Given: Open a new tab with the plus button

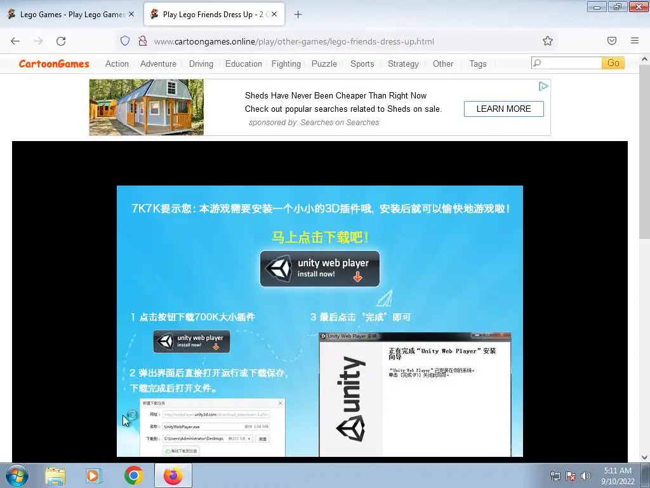Looking at the screenshot, I should tap(298, 15).
